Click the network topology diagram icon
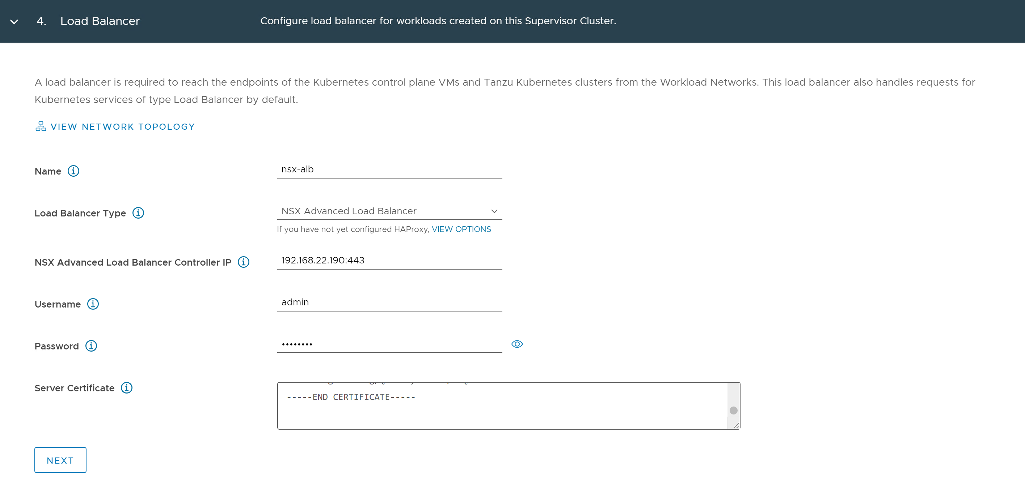Image resolution: width=1025 pixels, height=490 pixels. click(x=41, y=126)
